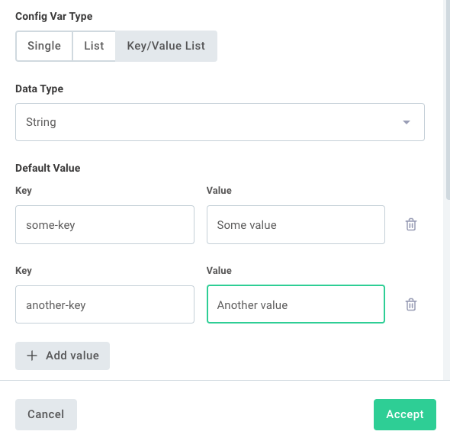The height and width of the screenshot is (441, 450).
Task: Delete the another-key row with trash icon
Action: click(411, 304)
